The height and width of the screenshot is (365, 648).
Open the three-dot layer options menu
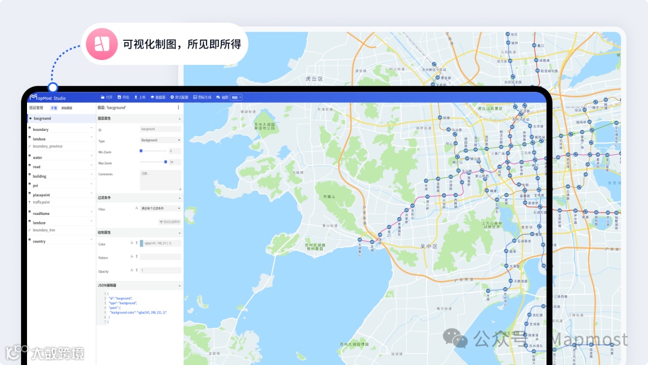(x=179, y=107)
